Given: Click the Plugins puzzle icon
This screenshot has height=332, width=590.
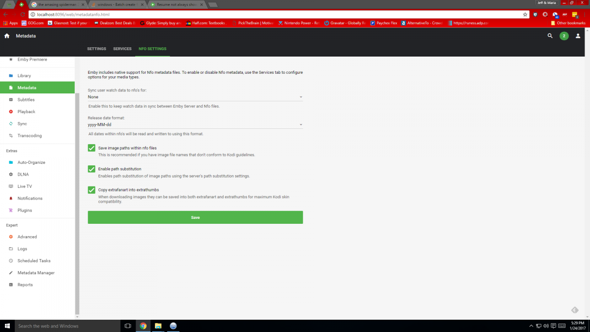Looking at the screenshot, I should (11, 211).
